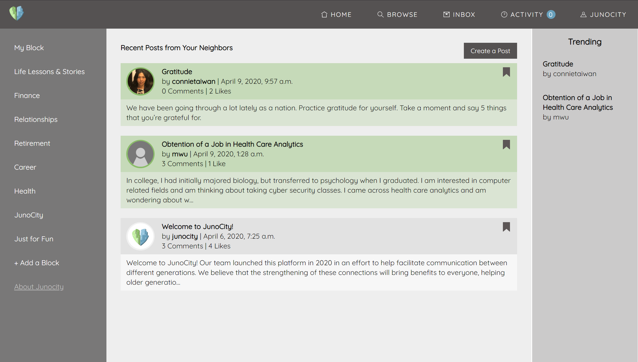The image size is (638, 362).
Task: Open trending post Gratitude by connietaiwan
Action: (x=558, y=64)
